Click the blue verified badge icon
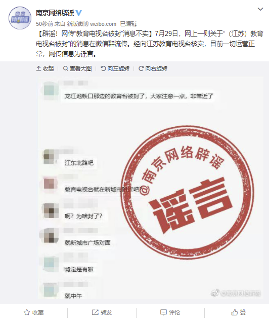 78,13
